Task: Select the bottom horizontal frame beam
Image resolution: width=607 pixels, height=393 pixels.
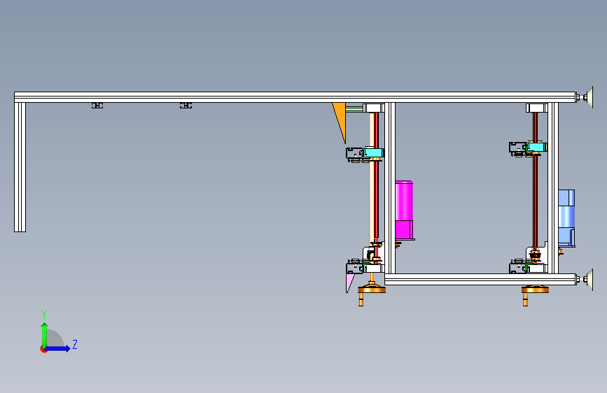Action: [x=480, y=279]
